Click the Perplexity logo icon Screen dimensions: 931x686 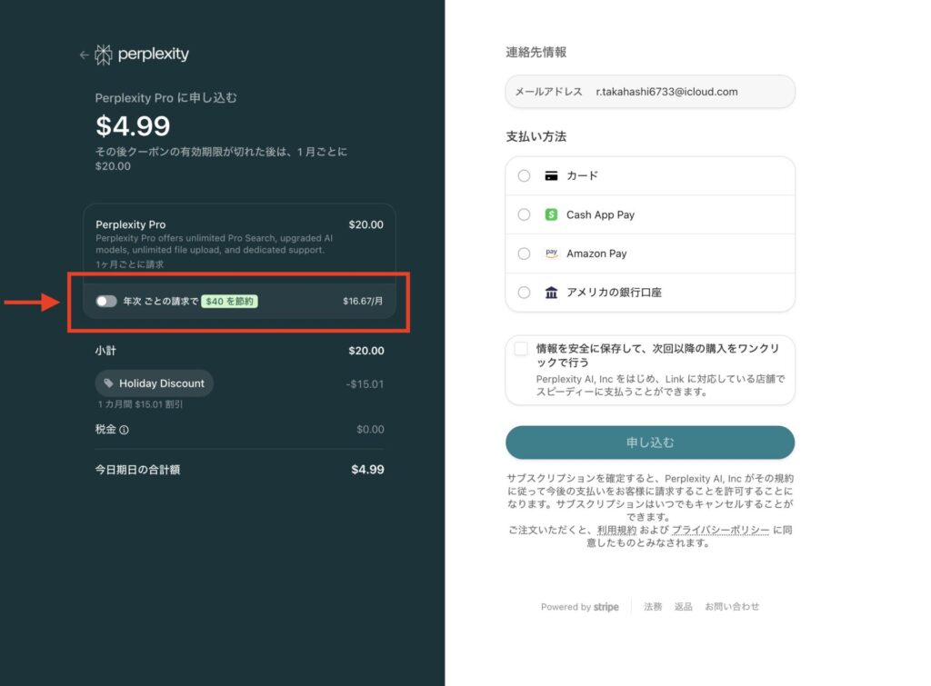[104, 55]
